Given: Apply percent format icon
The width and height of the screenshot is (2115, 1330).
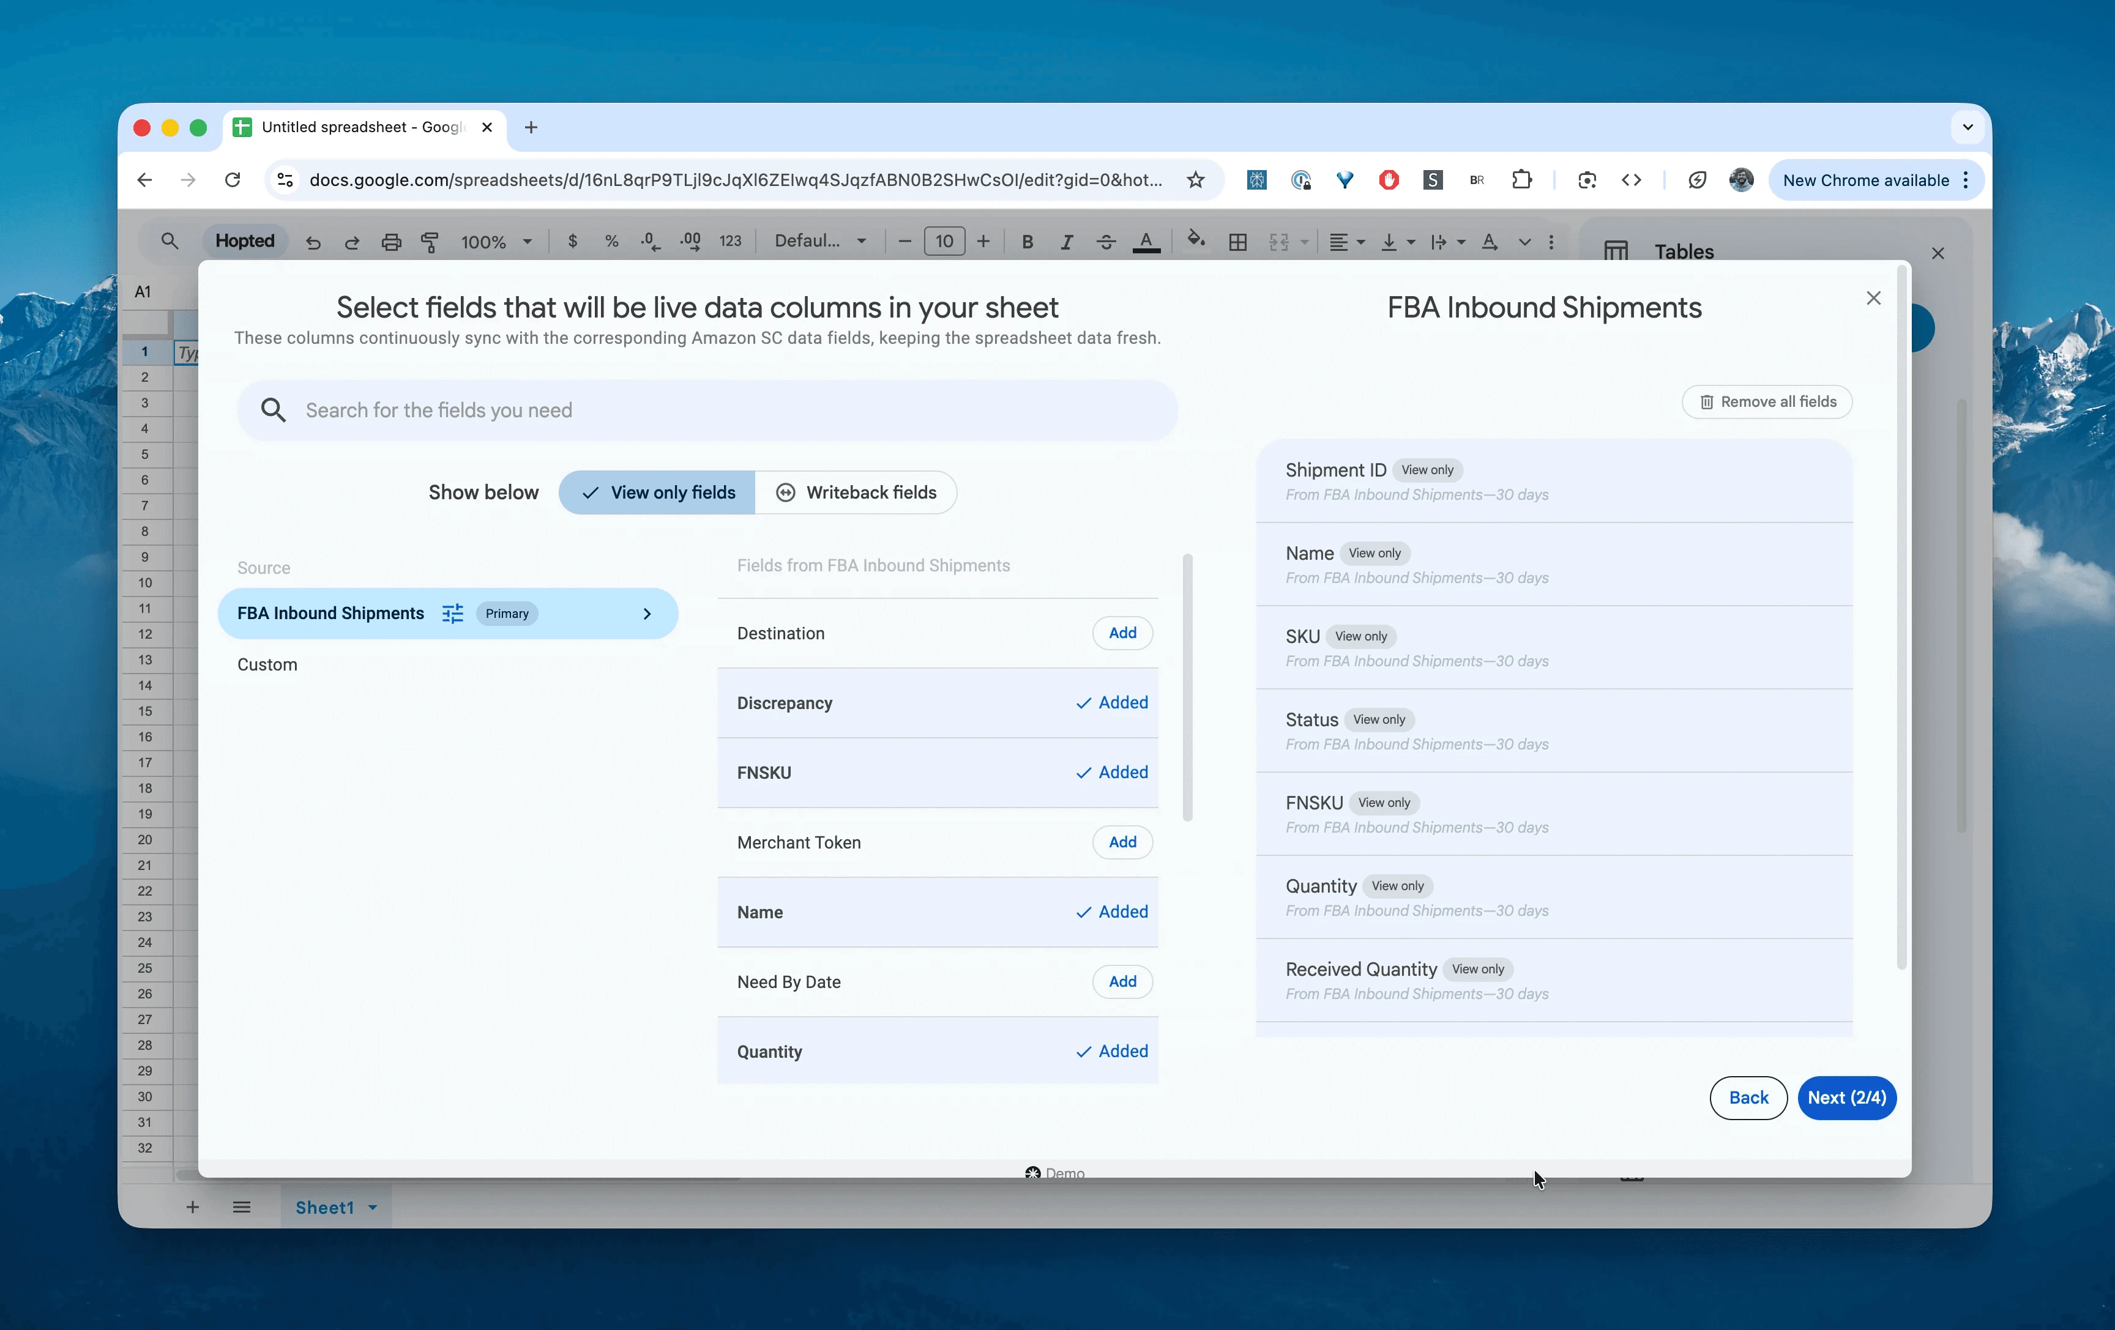Looking at the screenshot, I should click(x=611, y=242).
